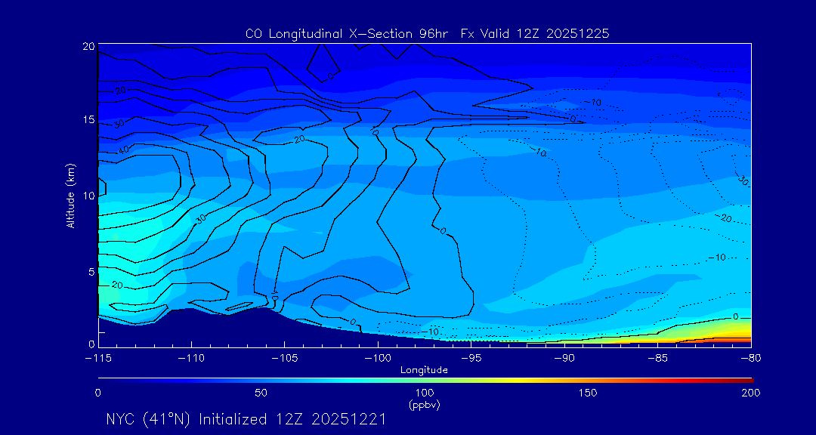Select the dotted contour label -30

(743, 180)
